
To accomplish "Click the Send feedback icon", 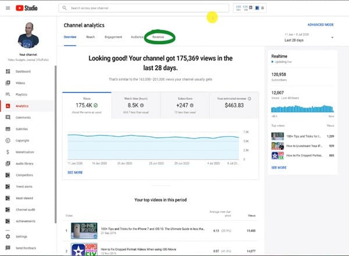I will click(8, 248).
